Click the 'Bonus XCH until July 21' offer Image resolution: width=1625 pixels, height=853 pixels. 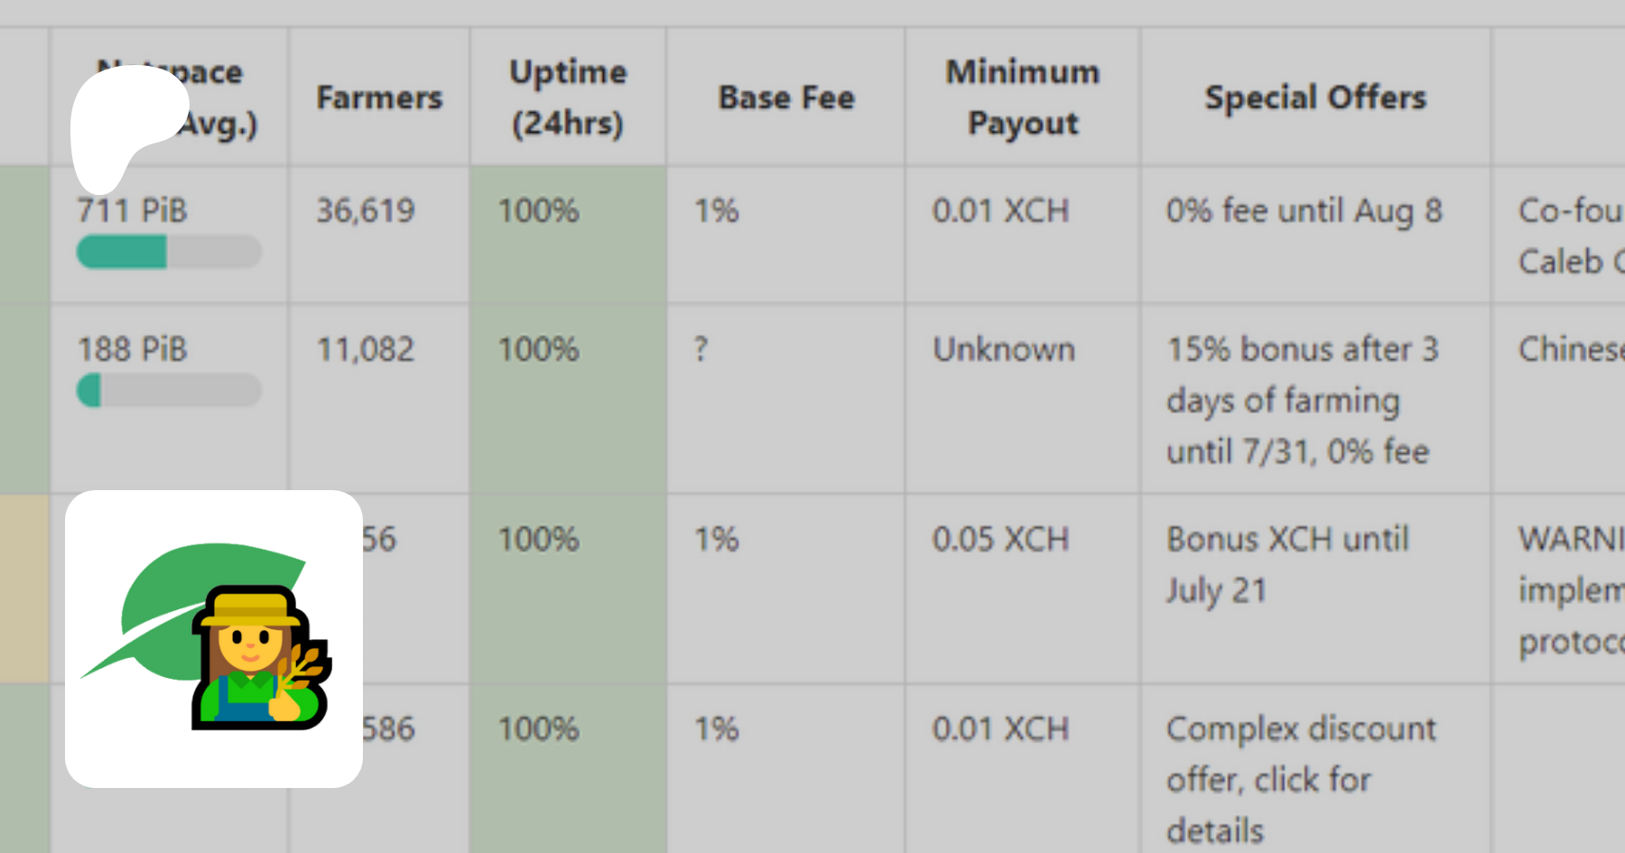click(1286, 564)
